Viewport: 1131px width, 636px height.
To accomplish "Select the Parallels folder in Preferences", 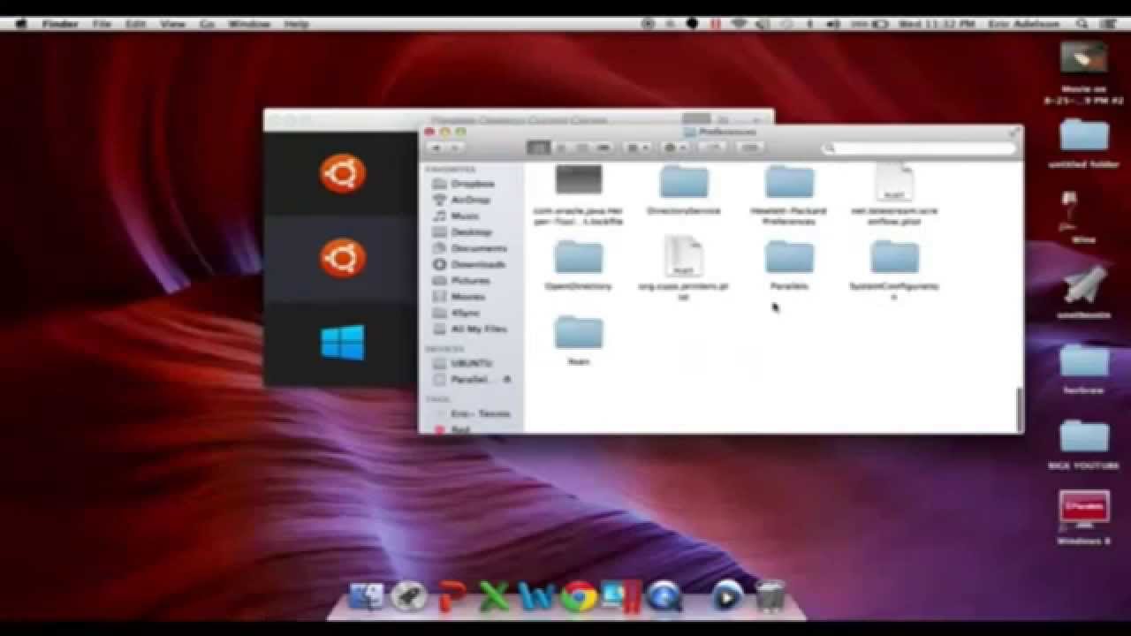I will point(789,265).
